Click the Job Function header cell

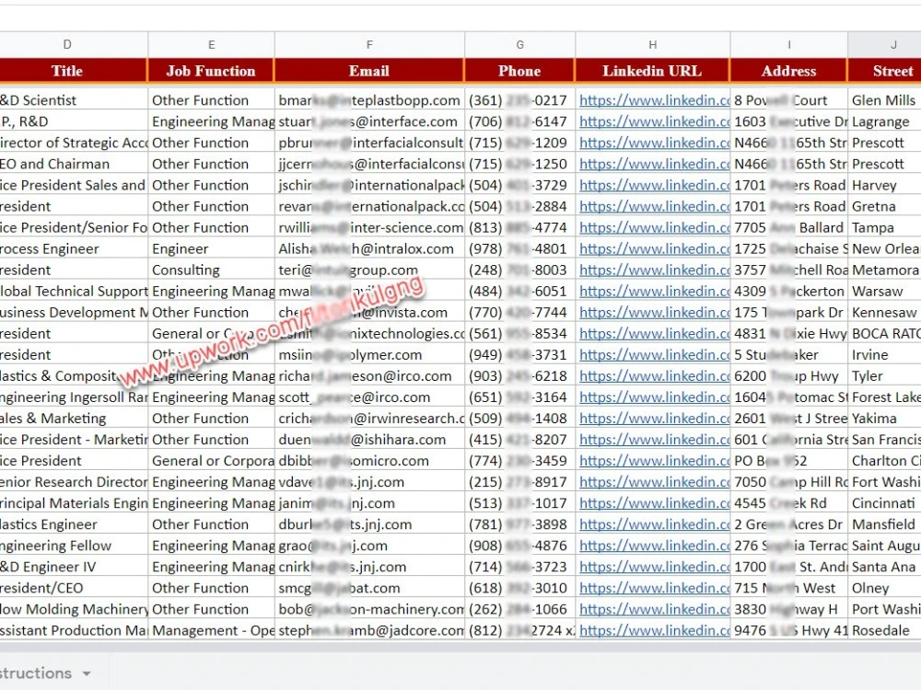[212, 71]
